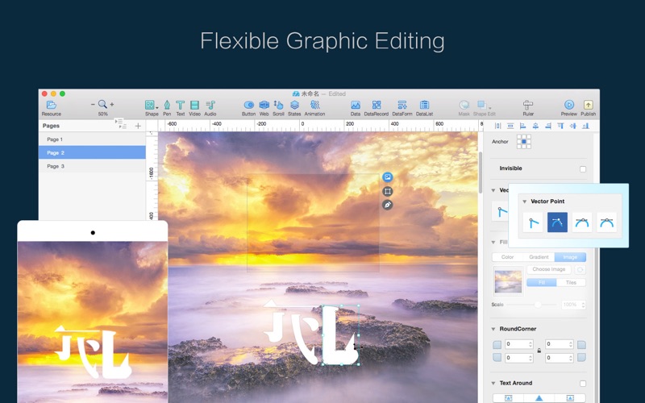This screenshot has height=403, width=645.
Task: Align objects to left edge
Action: pos(522,126)
